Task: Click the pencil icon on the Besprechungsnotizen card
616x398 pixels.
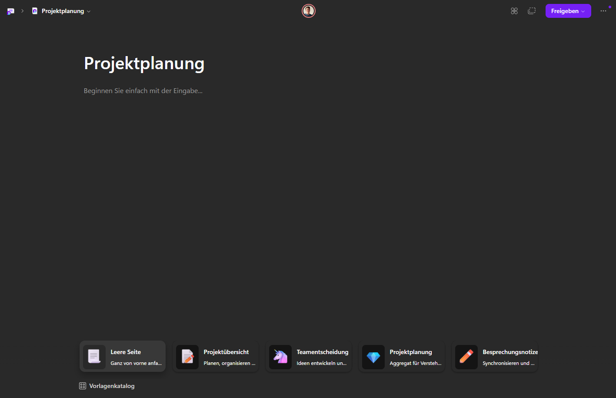Action: [x=466, y=357]
